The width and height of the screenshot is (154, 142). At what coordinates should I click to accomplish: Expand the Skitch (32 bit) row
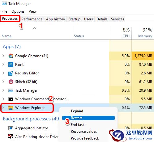tap(3, 82)
